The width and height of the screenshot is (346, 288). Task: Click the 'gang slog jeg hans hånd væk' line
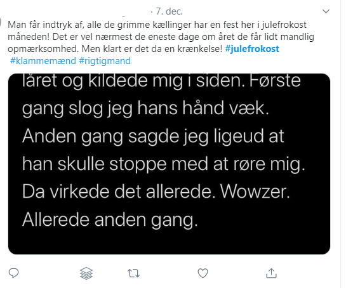pos(145,108)
